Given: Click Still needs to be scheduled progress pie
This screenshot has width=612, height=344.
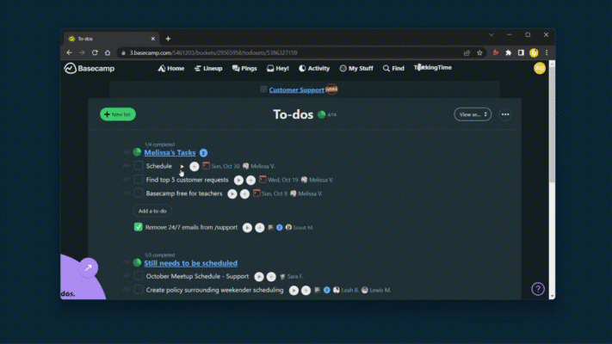Looking at the screenshot, I should click(137, 263).
